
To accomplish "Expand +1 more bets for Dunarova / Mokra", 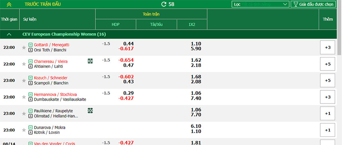I will coord(328,130).
